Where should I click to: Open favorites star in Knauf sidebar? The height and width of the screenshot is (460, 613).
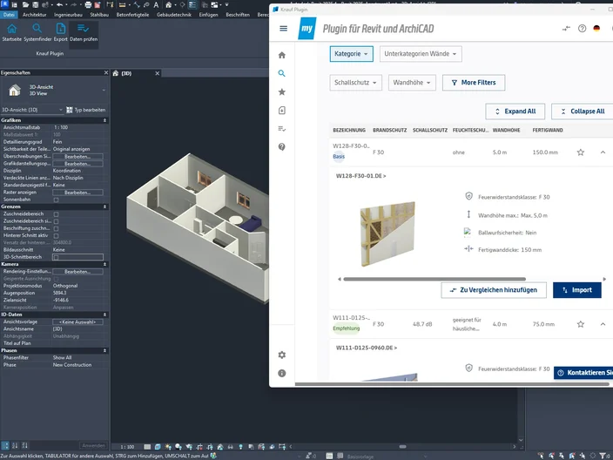coord(282,91)
